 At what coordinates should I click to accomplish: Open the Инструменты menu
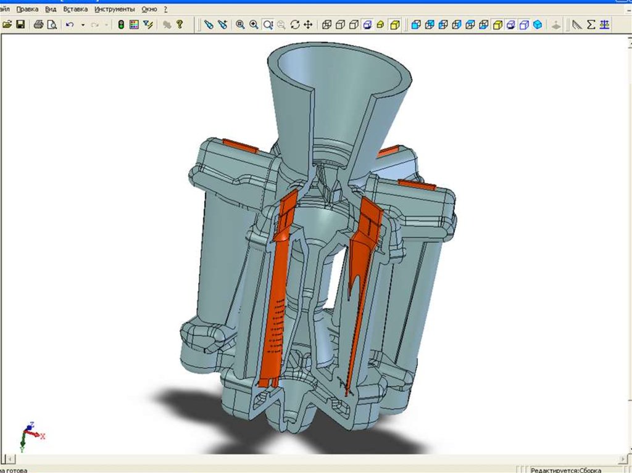[x=115, y=10]
